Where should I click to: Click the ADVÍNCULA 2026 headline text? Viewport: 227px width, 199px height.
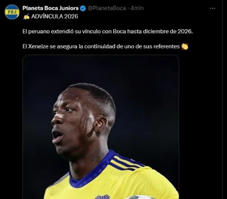pyautogui.click(x=55, y=17)
